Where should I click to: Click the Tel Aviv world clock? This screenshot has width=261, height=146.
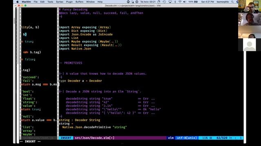148,2
